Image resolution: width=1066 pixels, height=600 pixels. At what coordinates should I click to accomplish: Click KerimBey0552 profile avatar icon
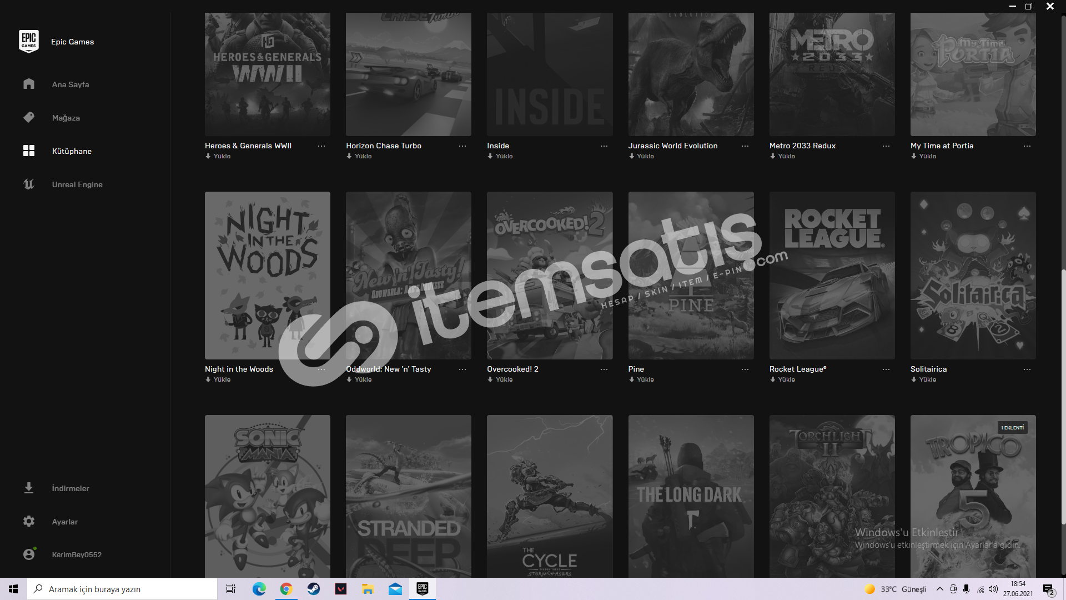[29, 554]
